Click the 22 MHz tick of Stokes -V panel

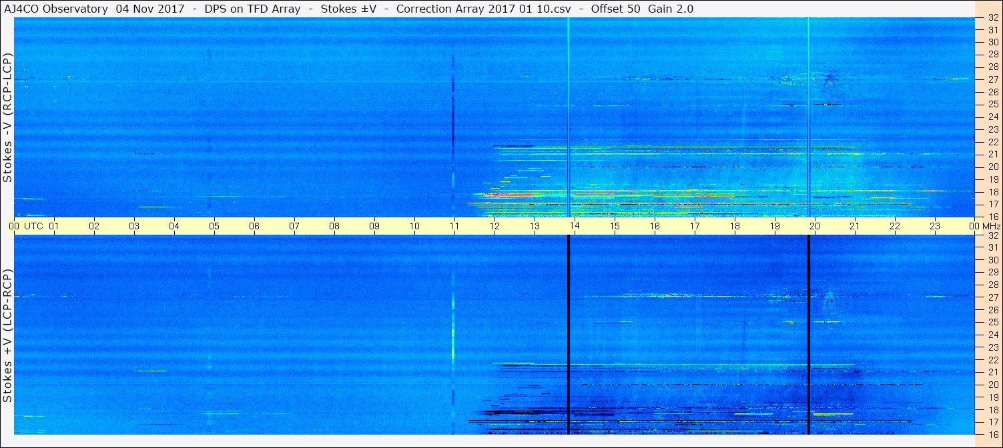993,142
